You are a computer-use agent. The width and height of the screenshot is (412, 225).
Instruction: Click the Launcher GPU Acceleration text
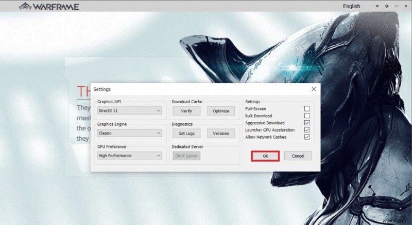coord(270,130)
